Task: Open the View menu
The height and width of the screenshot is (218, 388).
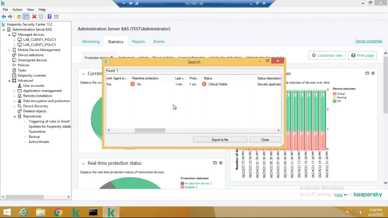Action: pos(30,10)
